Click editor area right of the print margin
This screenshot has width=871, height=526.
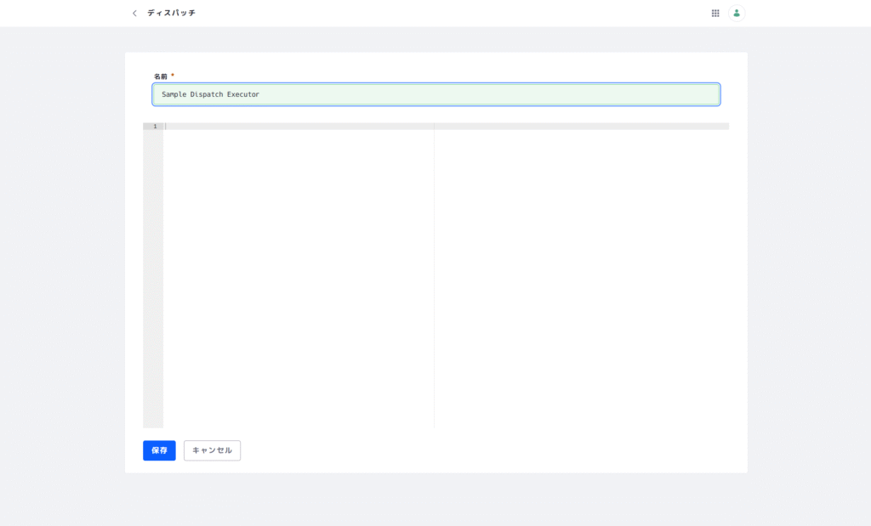[x=578, y=272]
